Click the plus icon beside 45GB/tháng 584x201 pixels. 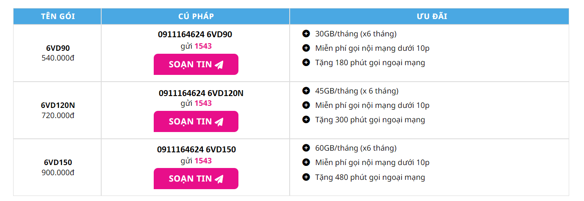[x=306, y=91]
